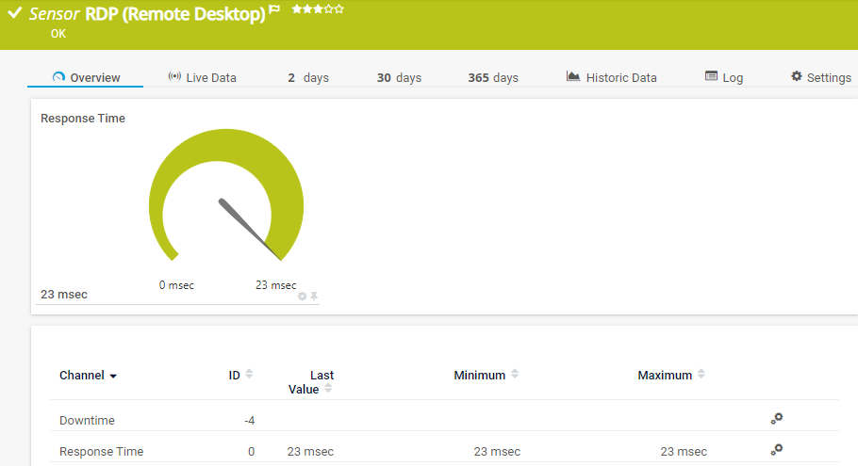This screenshot has width=858, height=466.
Task: Sort the table by the Maximum column
Action: tap(701, 375)
